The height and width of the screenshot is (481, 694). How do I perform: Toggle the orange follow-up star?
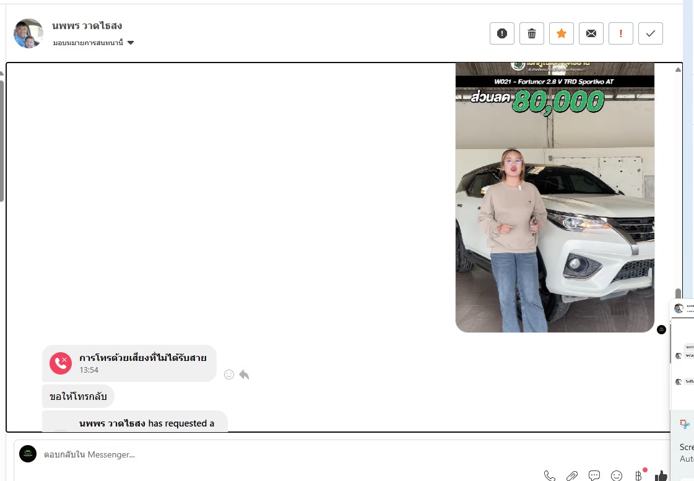562,33
